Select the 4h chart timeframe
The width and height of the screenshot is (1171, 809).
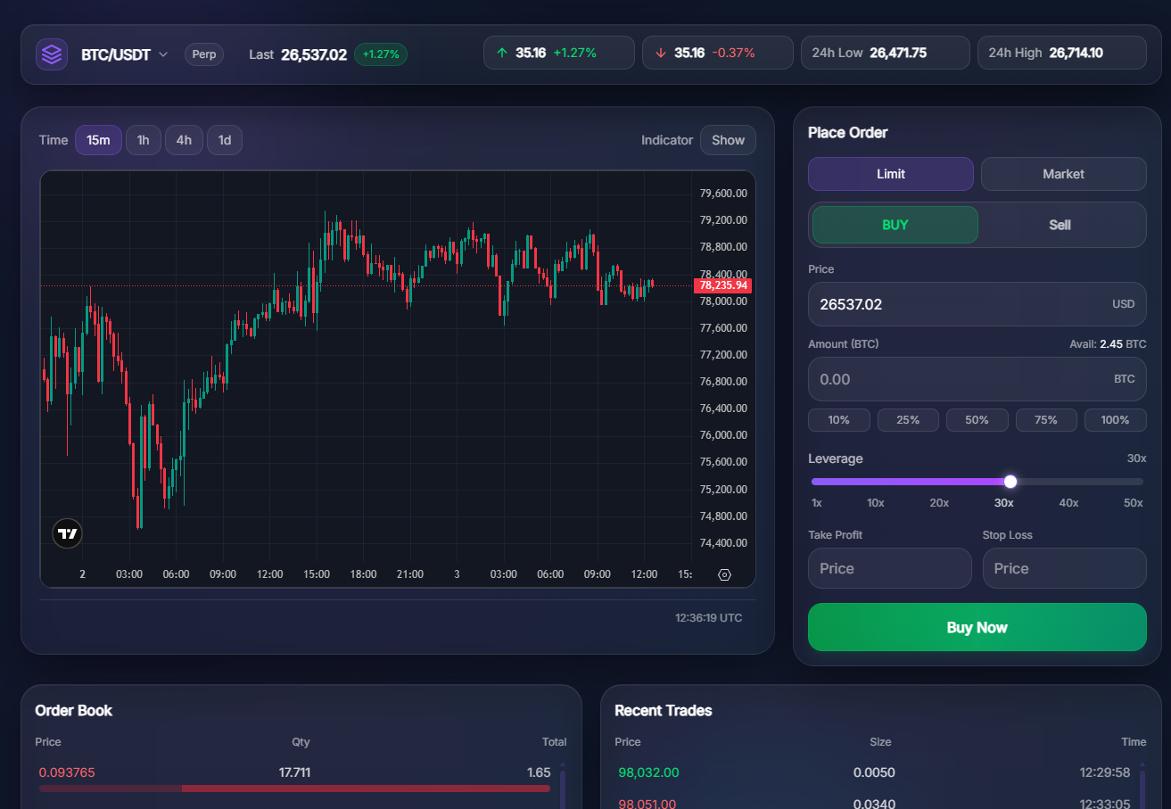[x=184, y=140]
